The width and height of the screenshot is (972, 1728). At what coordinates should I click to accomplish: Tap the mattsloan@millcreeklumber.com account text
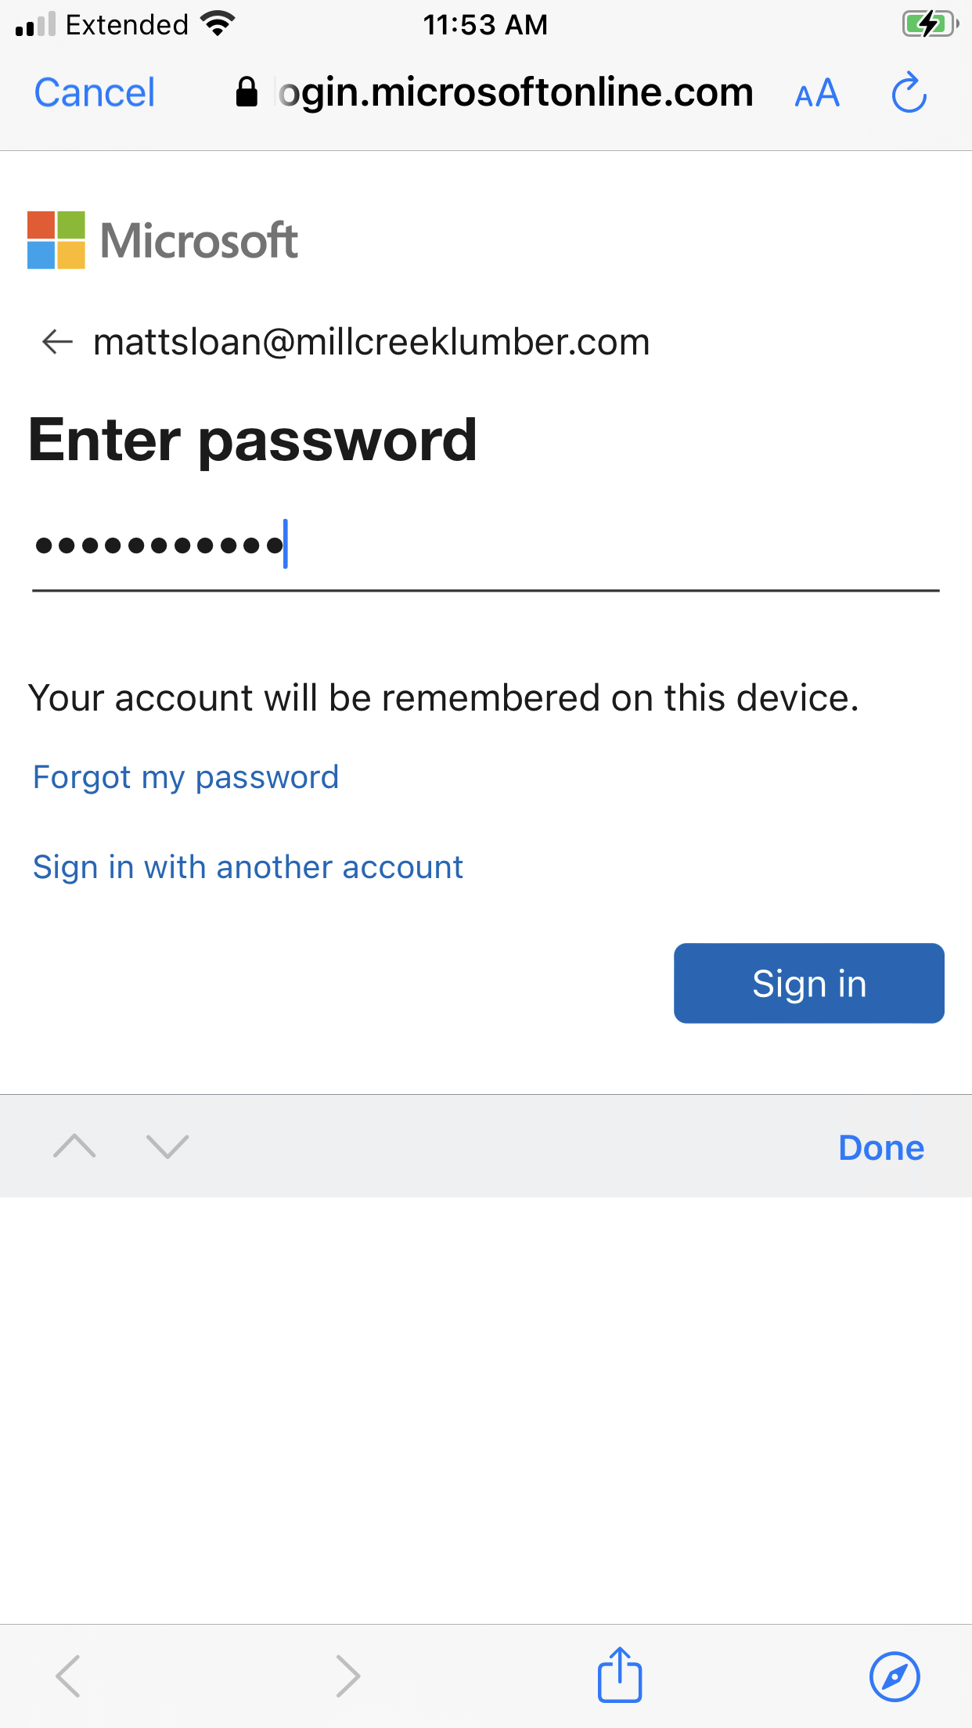tap(371, 342)
